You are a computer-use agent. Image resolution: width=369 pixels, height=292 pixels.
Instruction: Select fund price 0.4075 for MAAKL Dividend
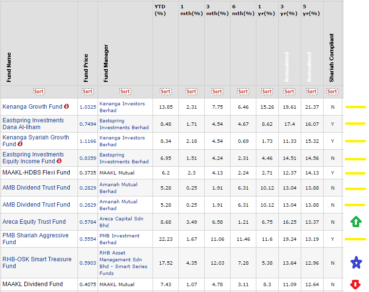(88, 285)
